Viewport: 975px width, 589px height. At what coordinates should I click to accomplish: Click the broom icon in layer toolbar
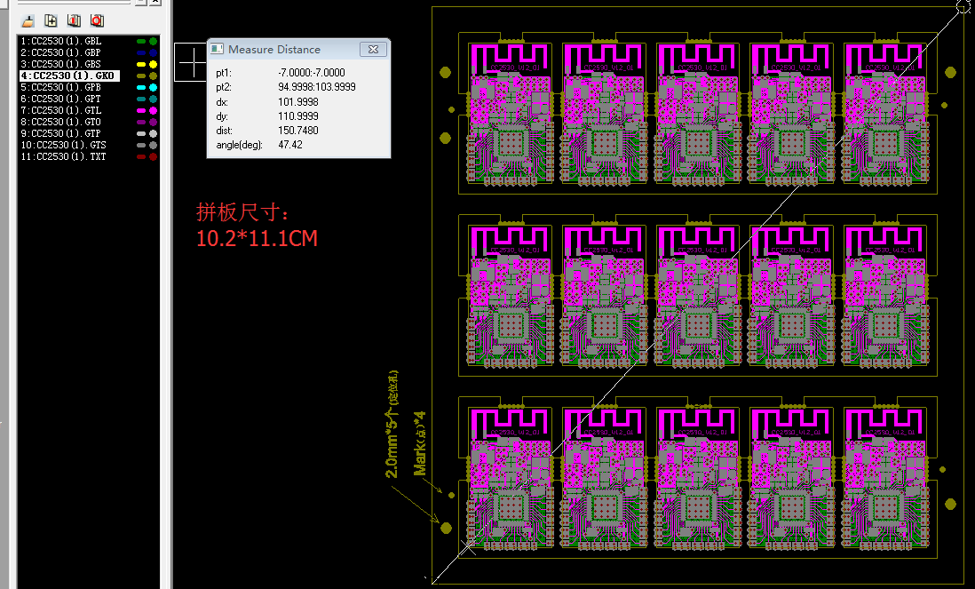[28, 20]
